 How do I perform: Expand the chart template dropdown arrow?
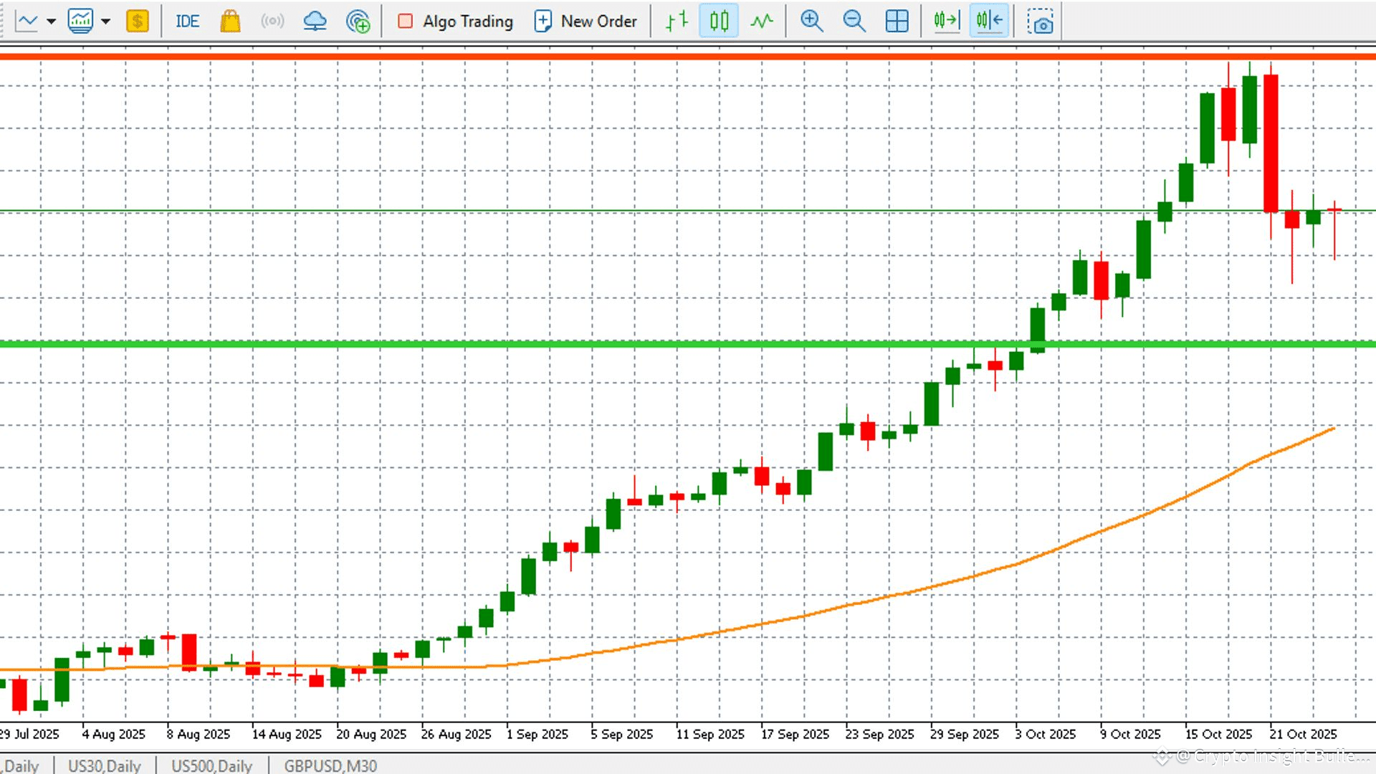pyautogui.click(x=106, y=21)
